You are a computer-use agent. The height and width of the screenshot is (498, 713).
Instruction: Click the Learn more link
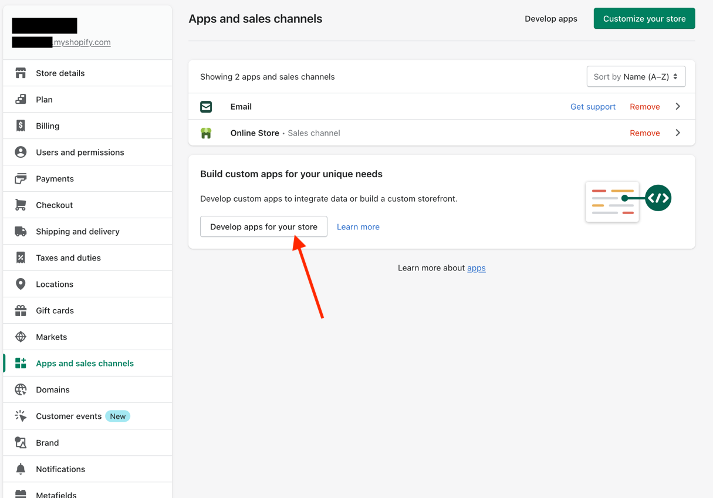358,227
